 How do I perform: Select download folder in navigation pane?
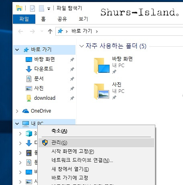click(45, 98)
